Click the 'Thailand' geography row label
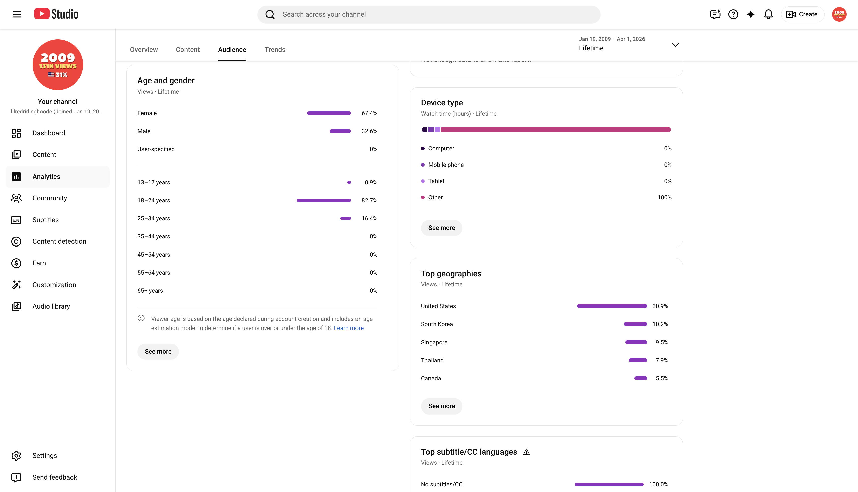858x492 pixels. pyautogui.click(x=432, y=361)
